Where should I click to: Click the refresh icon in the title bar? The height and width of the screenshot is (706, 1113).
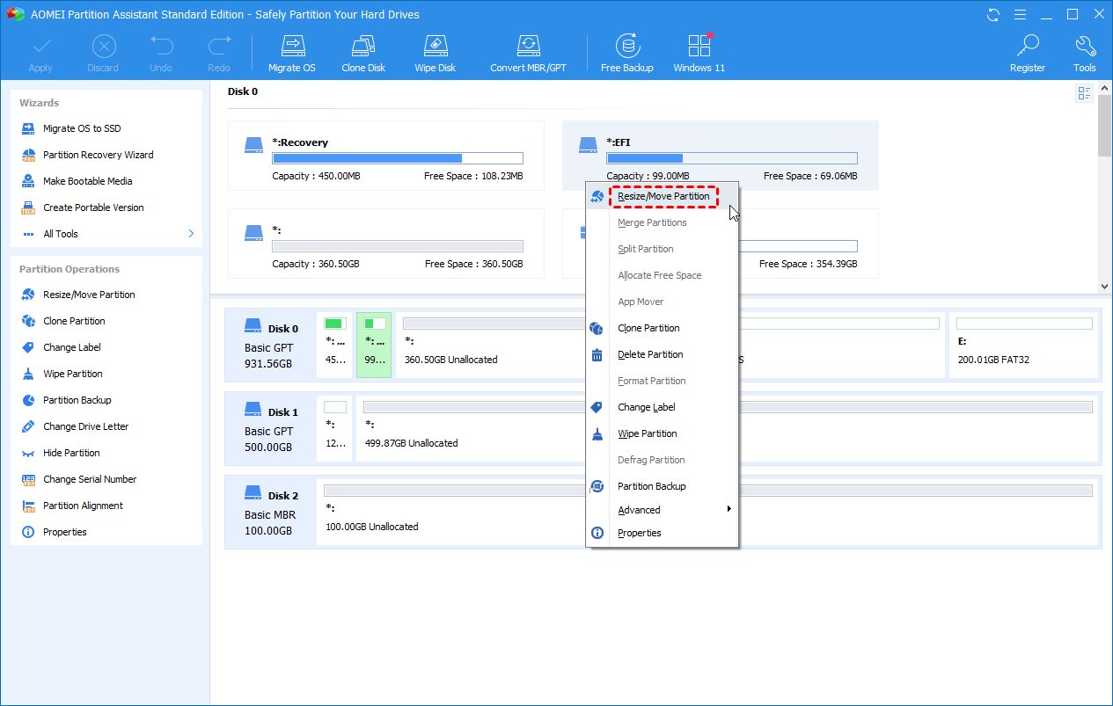[992, 14]
